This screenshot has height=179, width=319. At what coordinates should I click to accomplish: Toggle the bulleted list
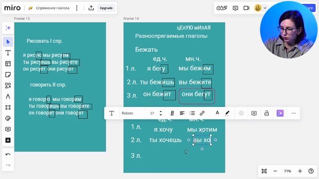(x=192, y=113)
